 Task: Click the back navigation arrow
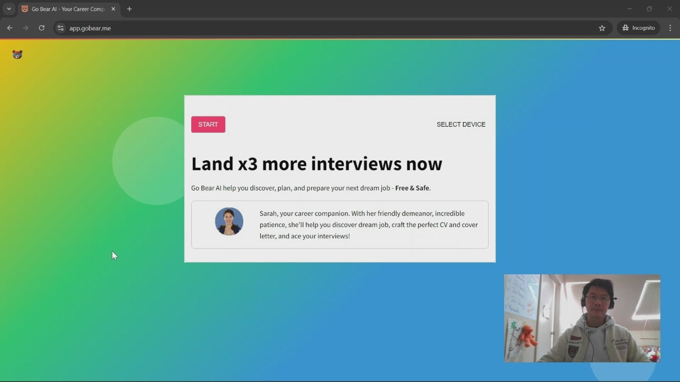10,28
